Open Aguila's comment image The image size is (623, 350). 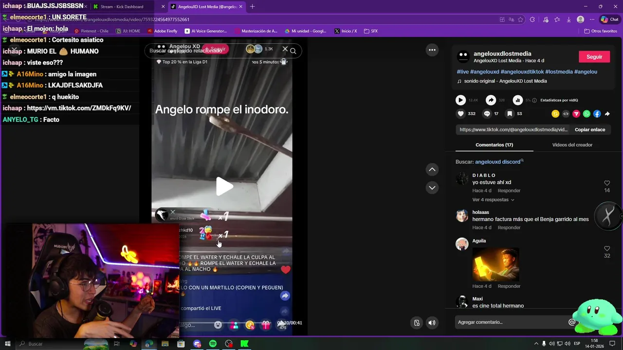coord(495,264)
